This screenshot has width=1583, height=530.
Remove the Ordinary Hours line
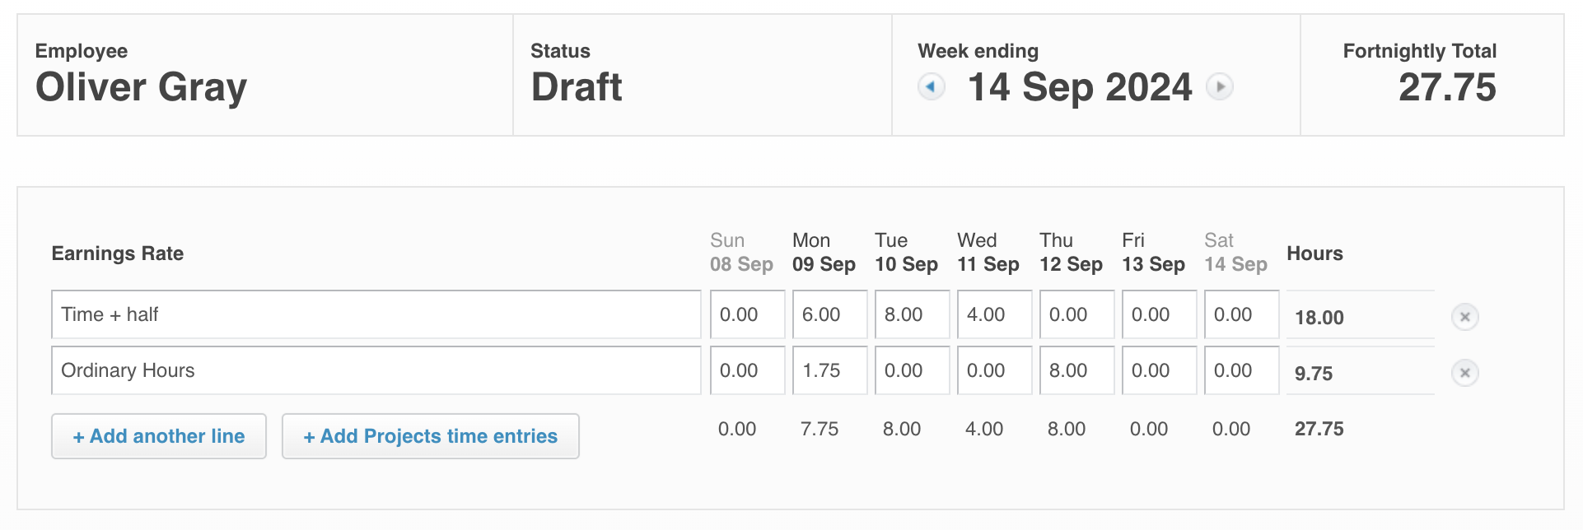pyautogui.click(x=1464, y=373)
